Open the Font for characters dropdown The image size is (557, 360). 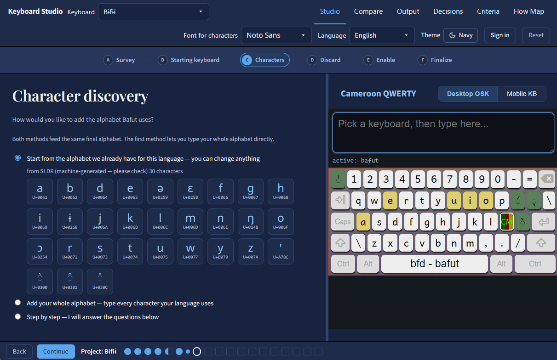coord(276,35)
